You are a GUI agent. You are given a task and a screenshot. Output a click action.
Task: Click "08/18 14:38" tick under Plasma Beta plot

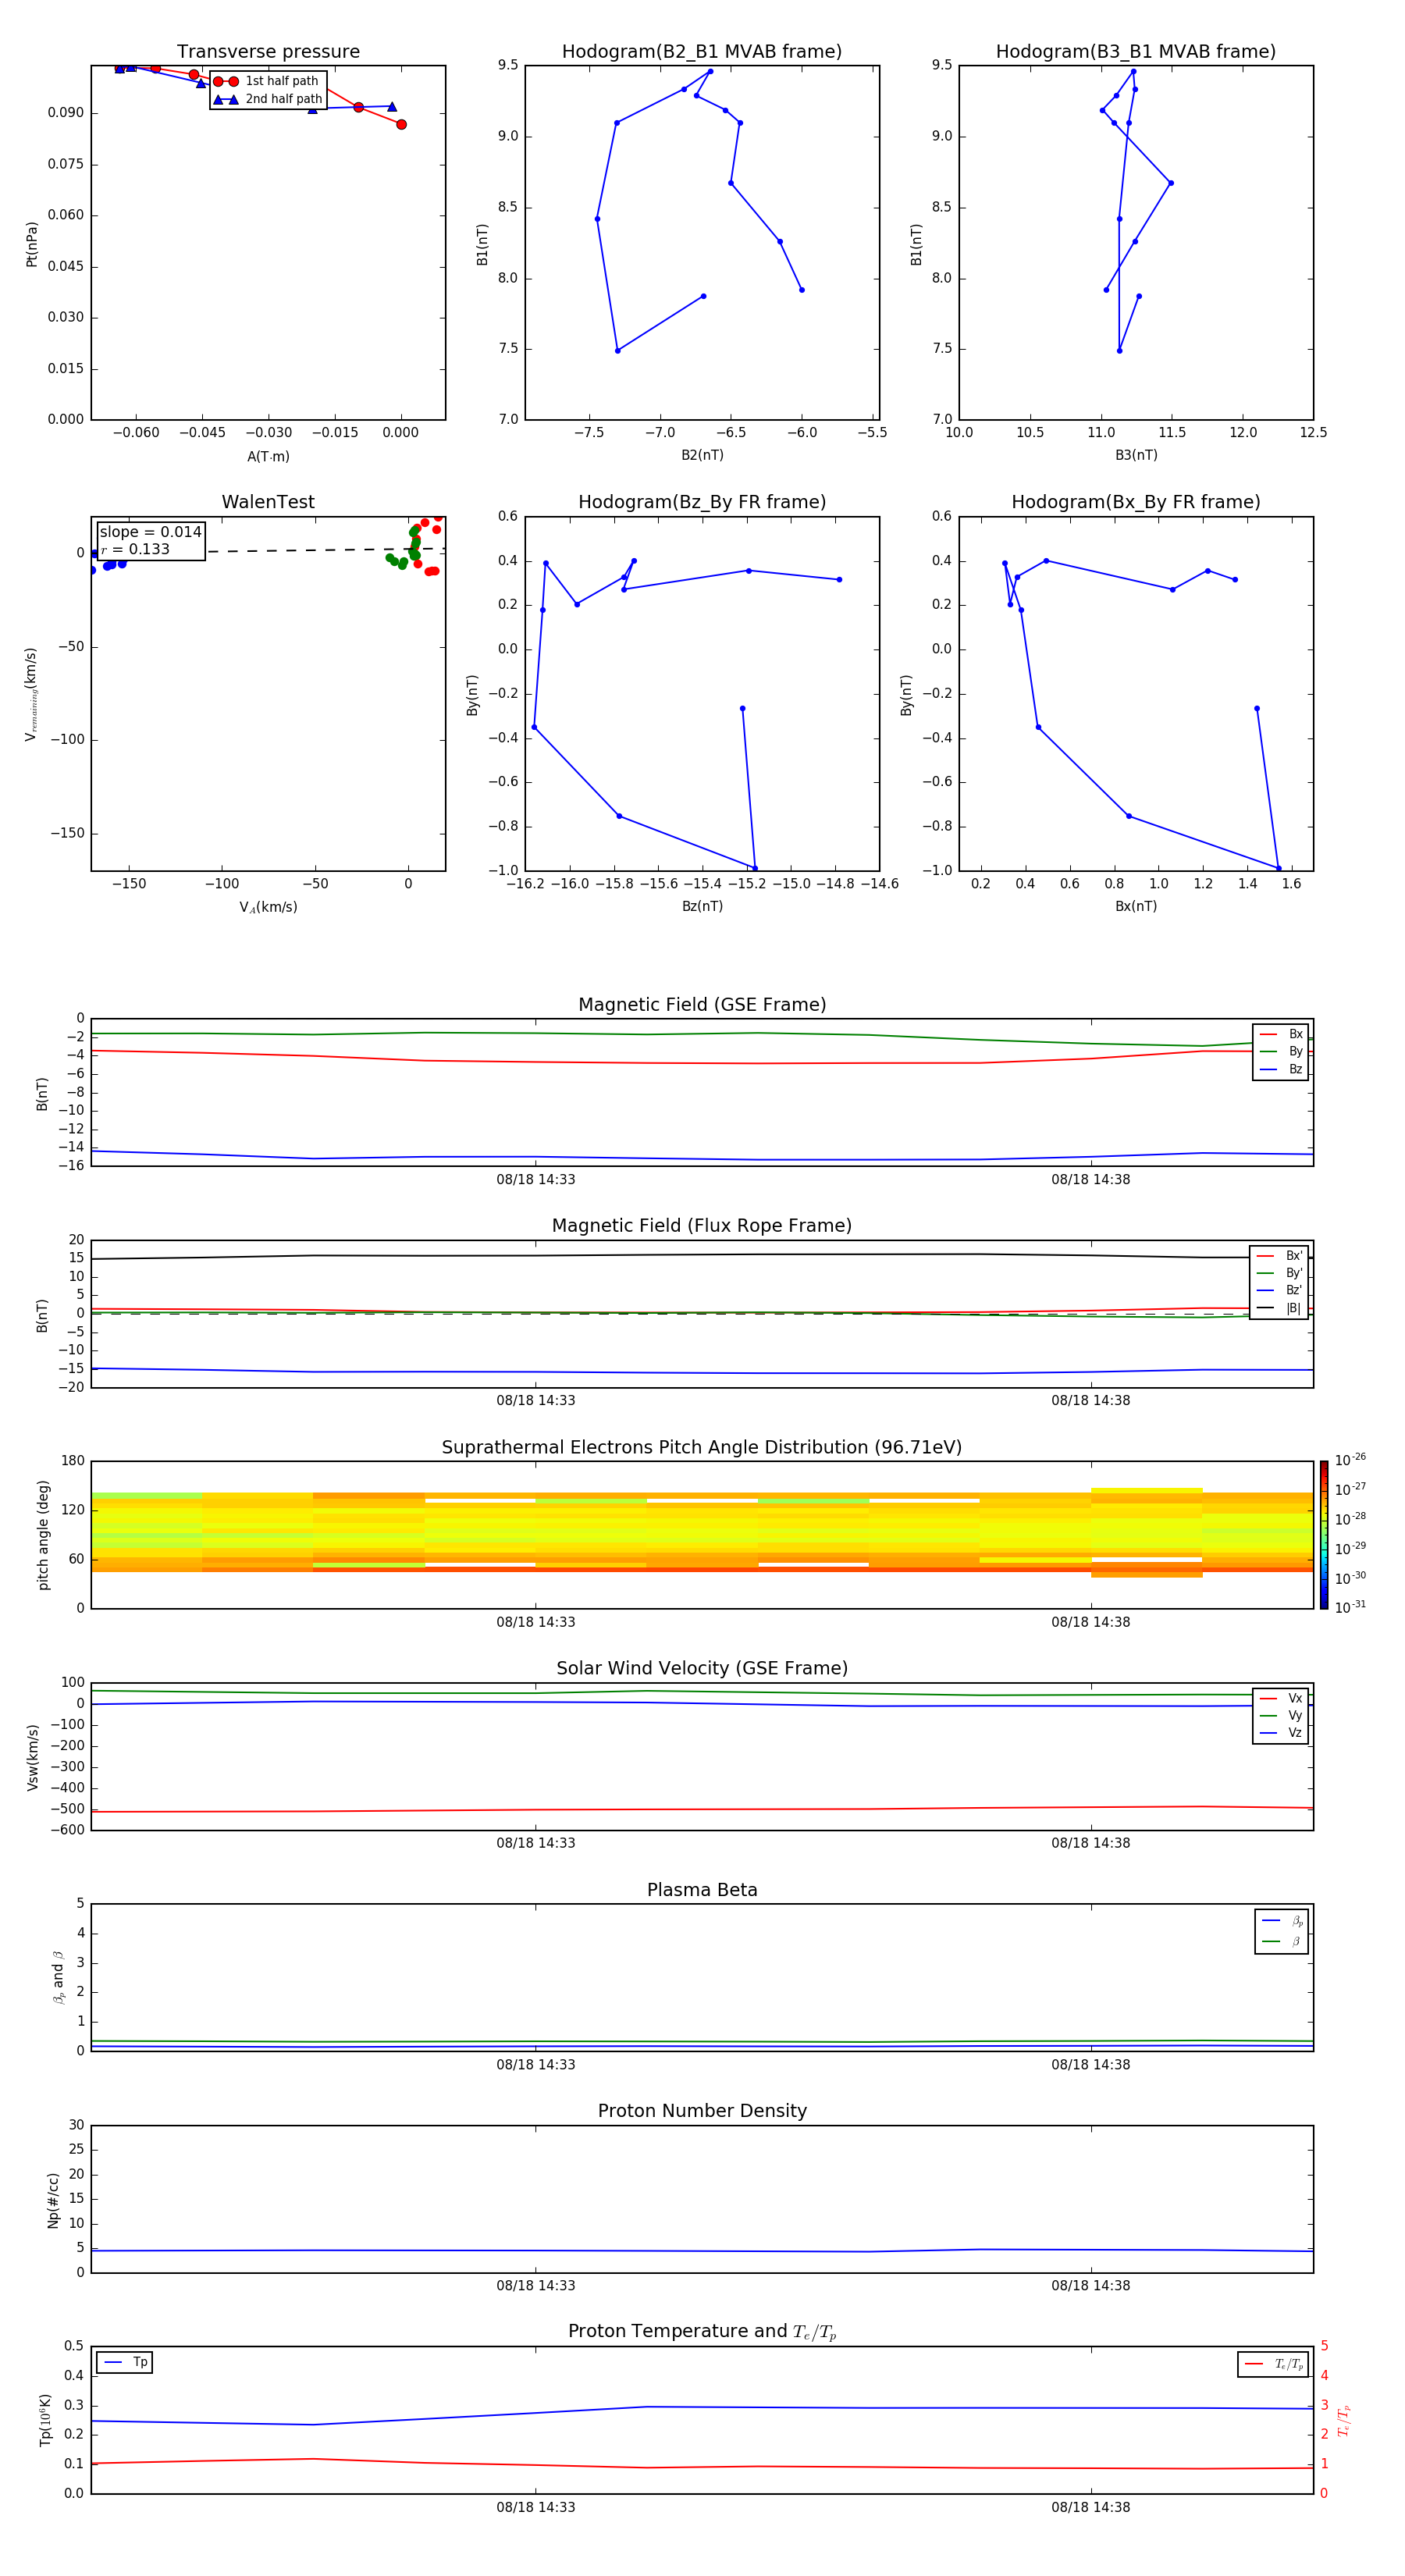point(1090,2064)
